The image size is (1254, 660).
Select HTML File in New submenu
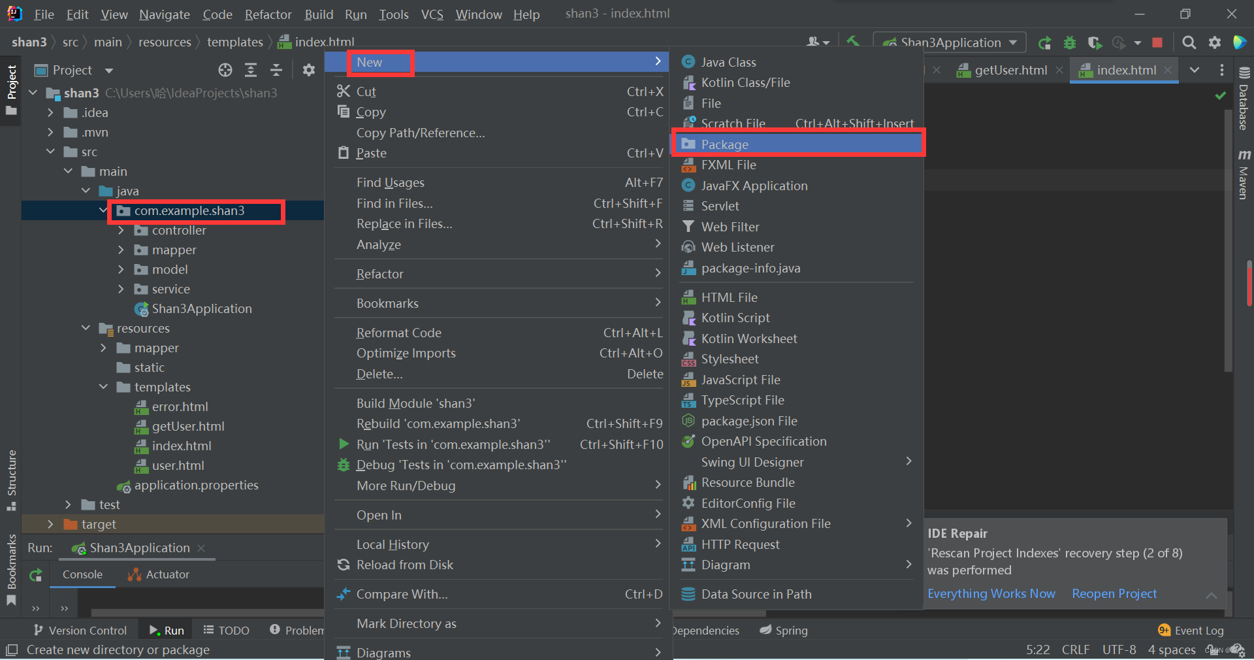798,297
